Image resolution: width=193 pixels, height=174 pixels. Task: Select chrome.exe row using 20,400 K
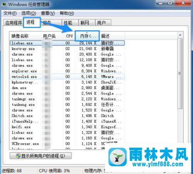(67, 54)
